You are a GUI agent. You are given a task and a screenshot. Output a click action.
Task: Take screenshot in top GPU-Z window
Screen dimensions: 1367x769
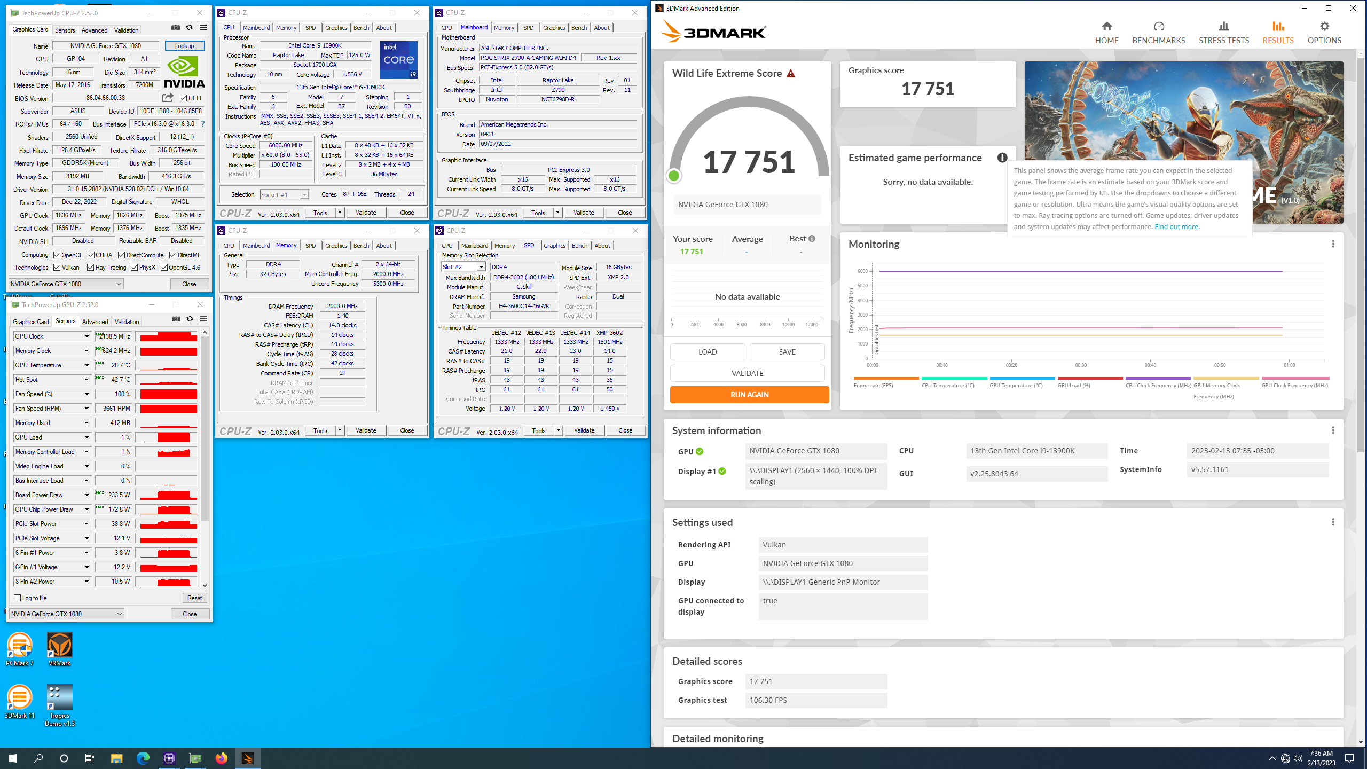pos(175,27)
